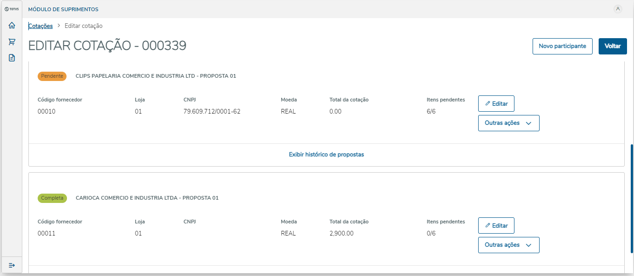Show Exibir histórico de propostas
This screenshot has height=276, width=634.
click(x=326, y=155)
